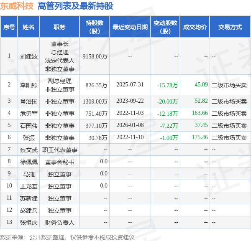Click the name 刘建波
The width and height of the screenshot is (251, 241).
click(x=28, y=56)
